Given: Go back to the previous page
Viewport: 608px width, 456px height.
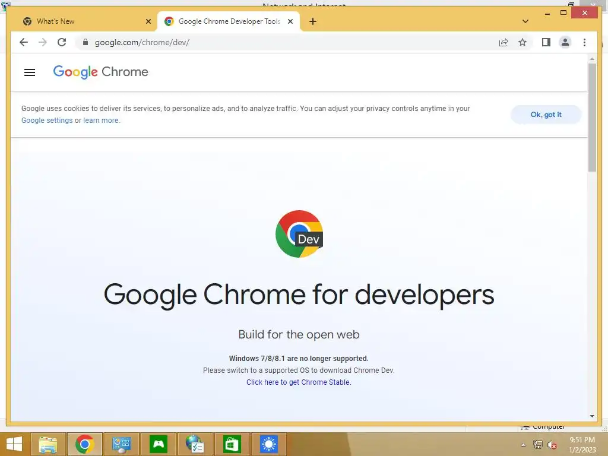Looking at the screenshot, I should pyautogui.click(x=24, y=42).
